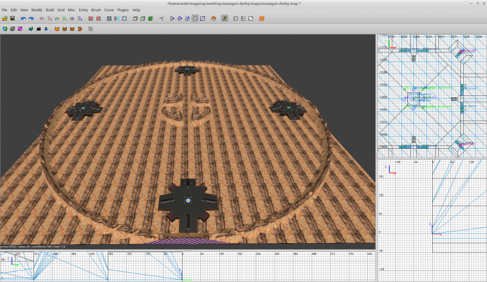Click the bottom spawn platform in 3D view
The height and width of the screenshot is (282, 487).
(187, 202)
